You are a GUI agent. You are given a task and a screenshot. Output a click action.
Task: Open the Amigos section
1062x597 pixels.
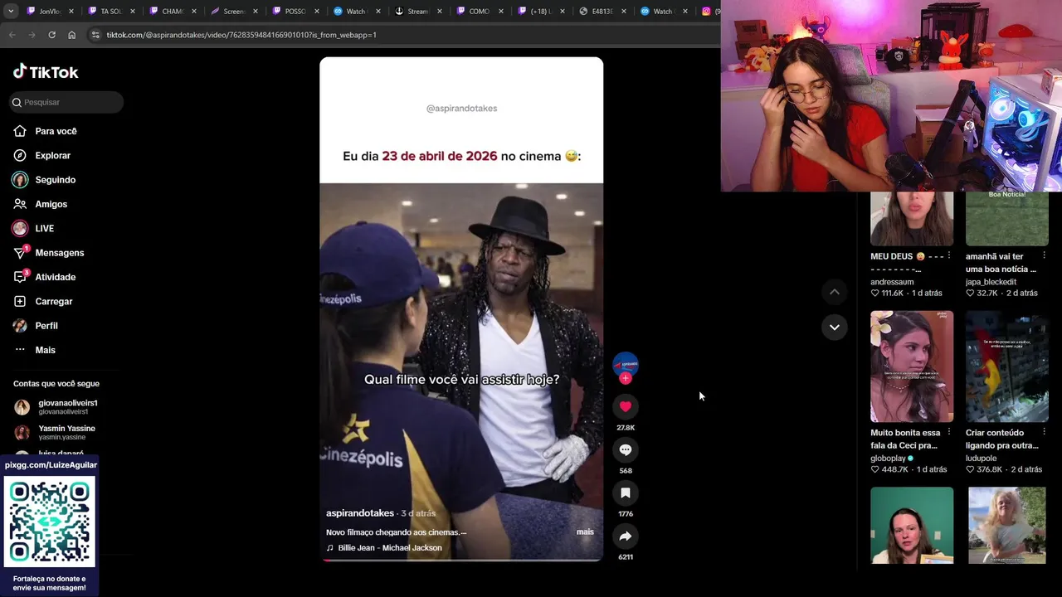[40, 204]
